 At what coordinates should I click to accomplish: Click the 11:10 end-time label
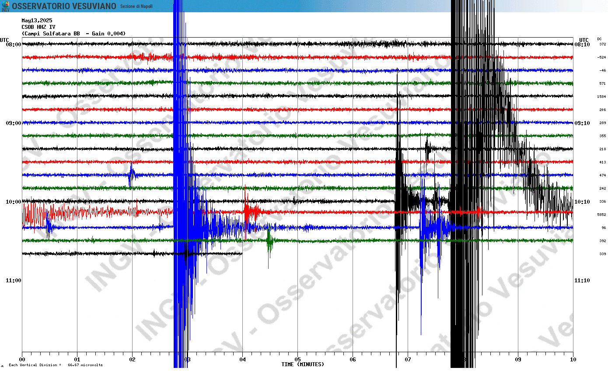[582, 281]
